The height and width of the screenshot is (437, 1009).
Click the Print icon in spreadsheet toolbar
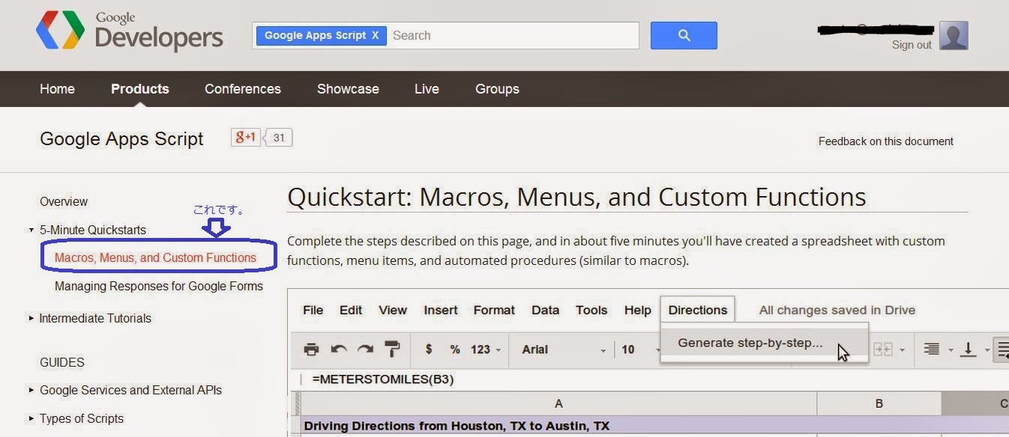pos(311,349)
